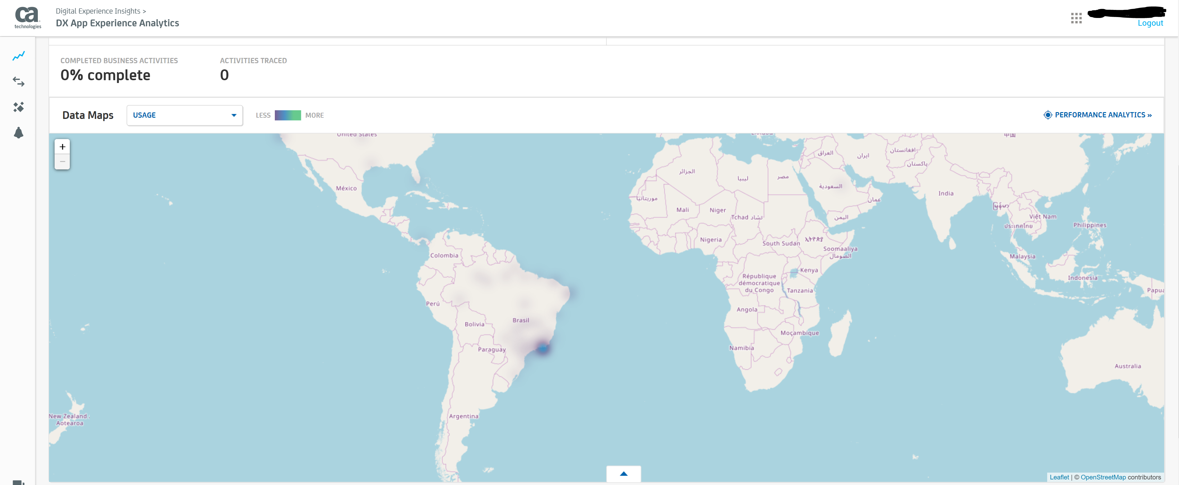Open the trend line analytics sidebar icon
Screen dimensions: 1179x485
(x=18, y=56)
